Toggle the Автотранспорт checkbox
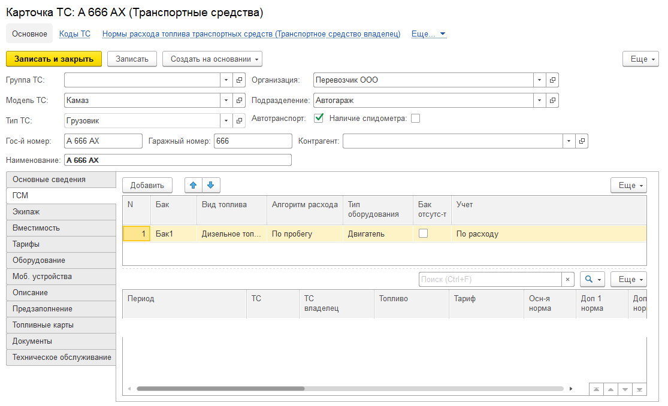This screenshot has width=668, height=406. click(x=319, y=118)
